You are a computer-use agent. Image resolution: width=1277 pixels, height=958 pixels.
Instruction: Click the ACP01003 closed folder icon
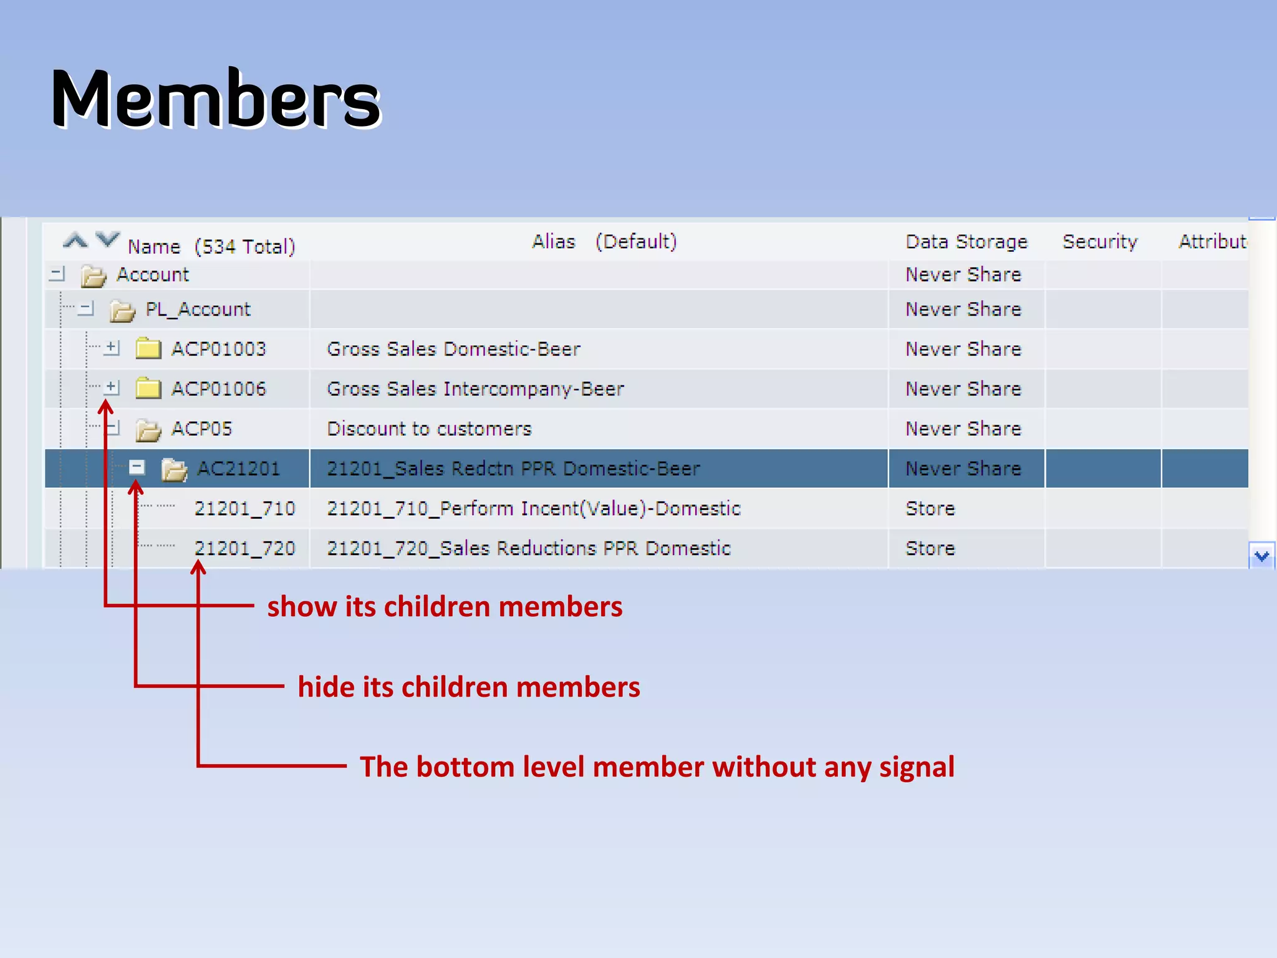[148, 349]
